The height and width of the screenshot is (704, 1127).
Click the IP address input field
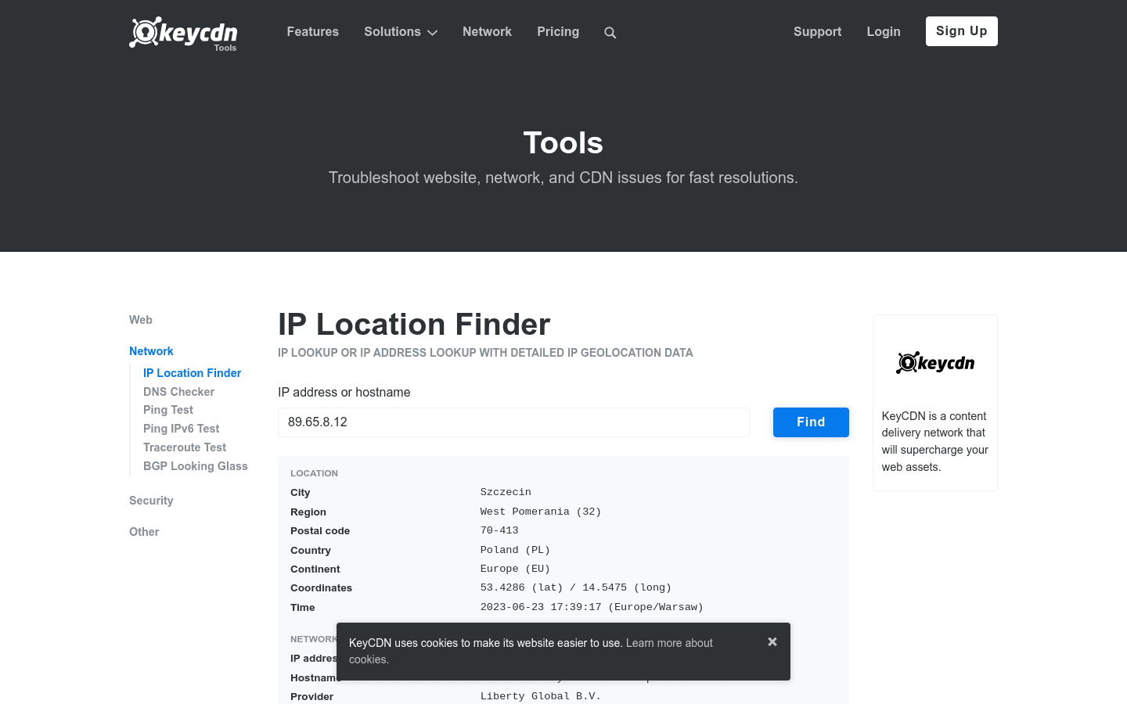513,422
